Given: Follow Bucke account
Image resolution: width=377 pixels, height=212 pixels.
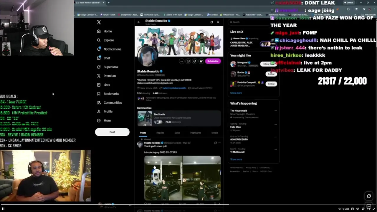Looking at the screenshot, I should [271, 74].
